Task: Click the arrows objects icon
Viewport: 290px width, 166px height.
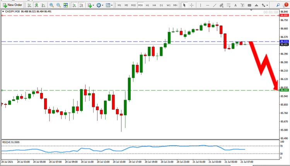Action: pyautogui.click(x=263, y=5)
